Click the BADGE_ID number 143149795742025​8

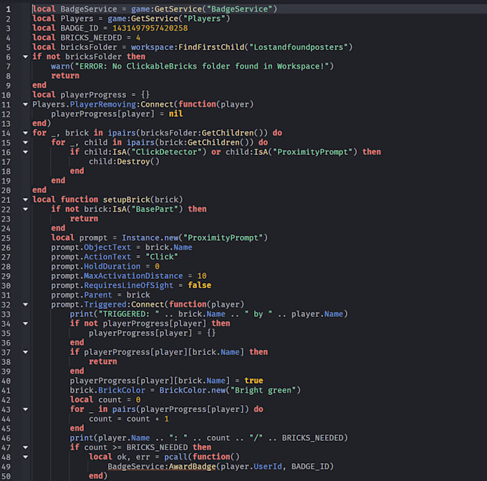[150, 28]
